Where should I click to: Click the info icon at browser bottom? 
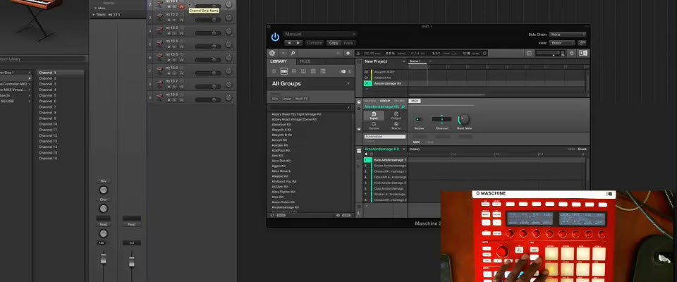(338, 214)
